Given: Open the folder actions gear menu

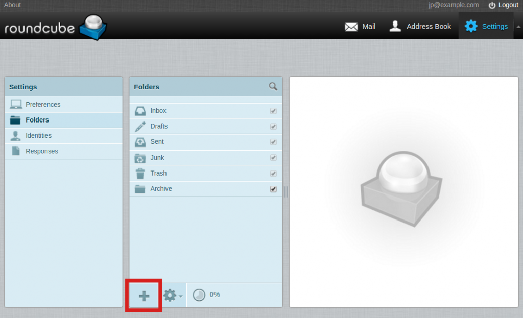Looking at the screenshot, I should 173,296.
